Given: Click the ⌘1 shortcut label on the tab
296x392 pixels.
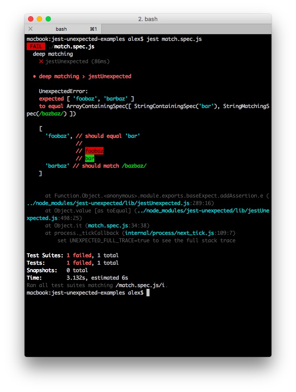Looking at the screenshot, I should coord(93,29).
